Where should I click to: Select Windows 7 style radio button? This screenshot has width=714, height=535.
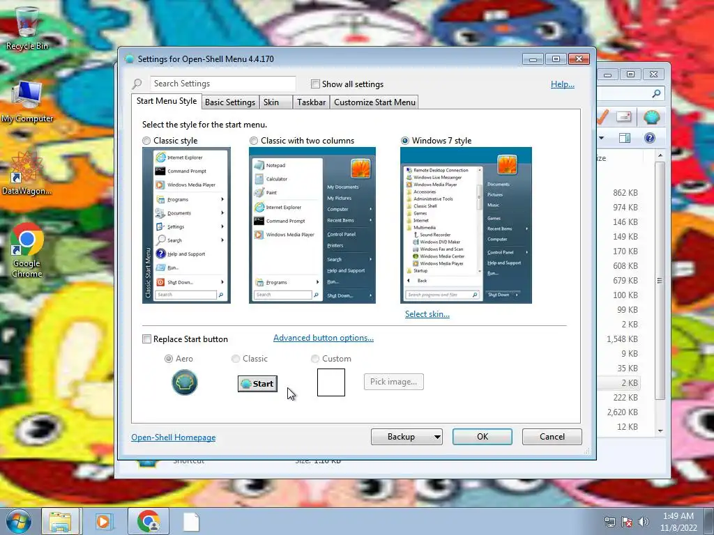point(405,141)
